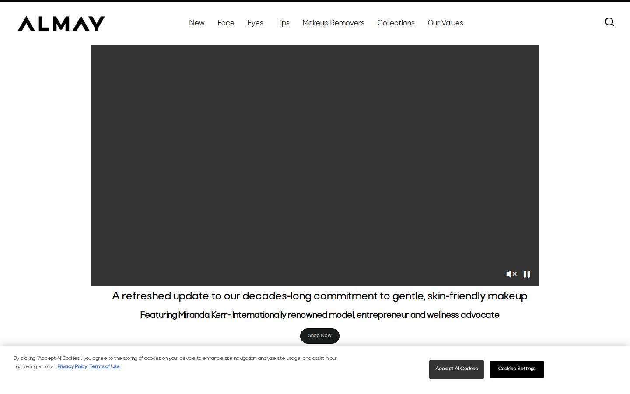
Task: Open the Collections menu
Action: [x=396, y=23]
